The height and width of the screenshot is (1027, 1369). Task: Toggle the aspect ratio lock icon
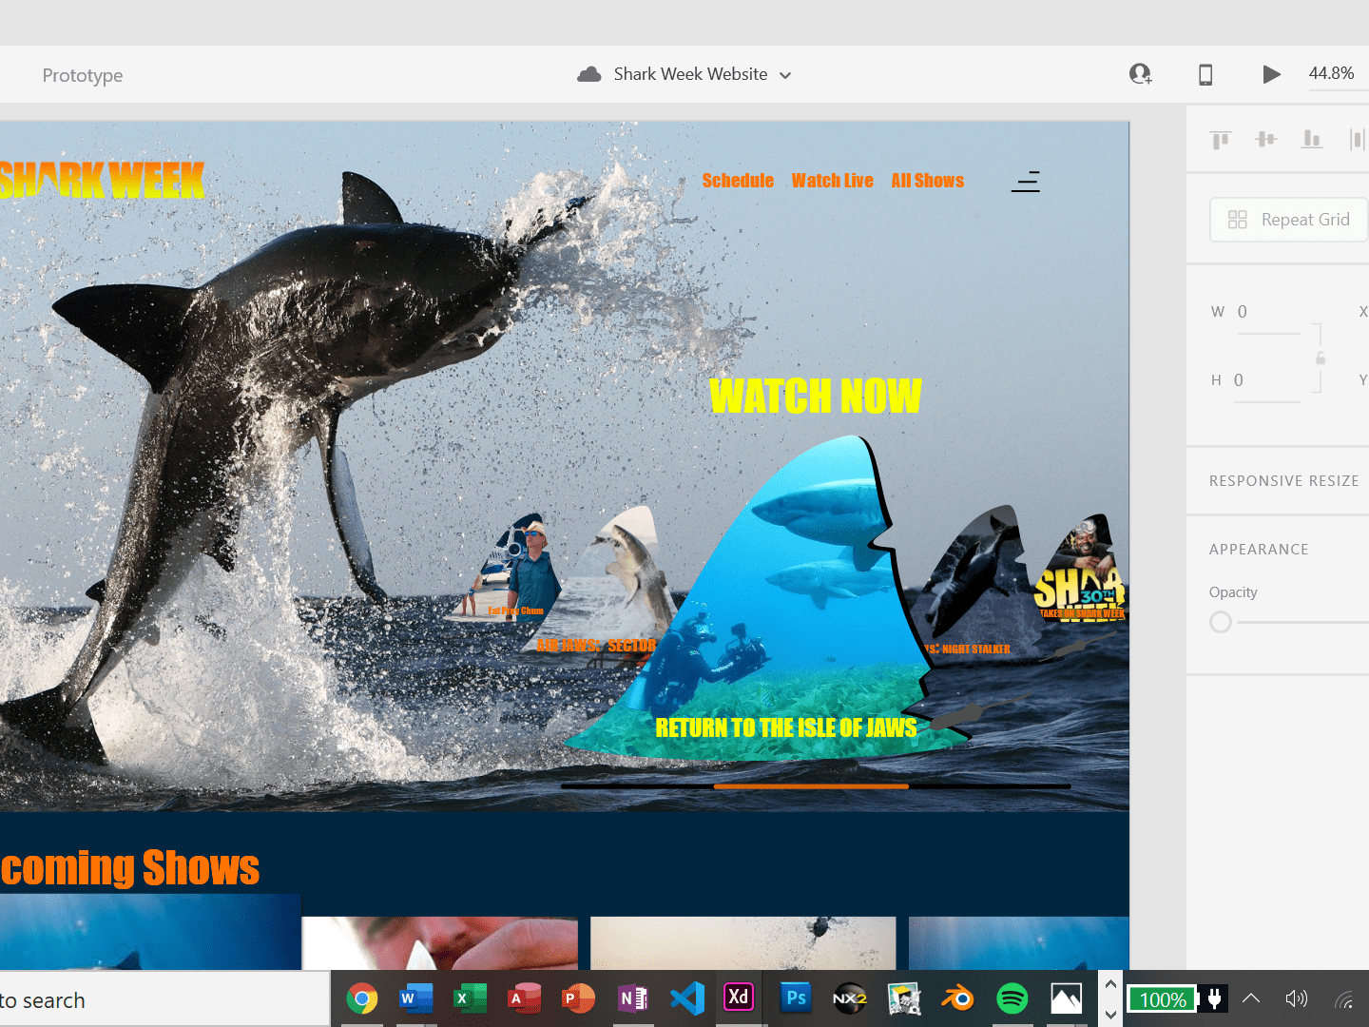pyautogui.click(x=1320, y=358)
